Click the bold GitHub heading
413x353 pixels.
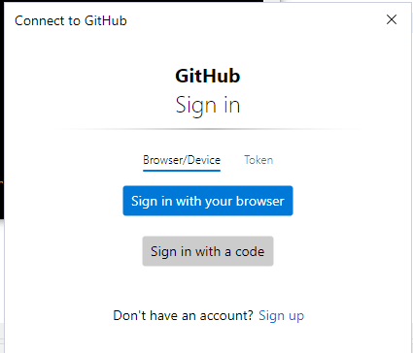208,76
